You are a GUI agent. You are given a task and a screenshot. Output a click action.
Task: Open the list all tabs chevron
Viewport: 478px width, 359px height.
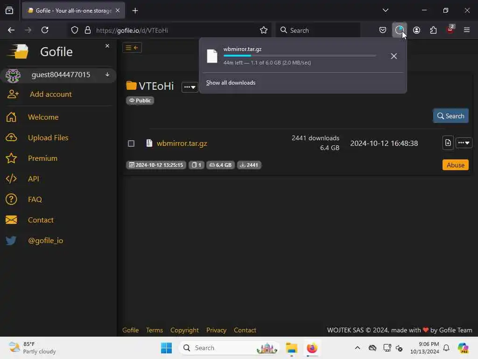click(385, 10)
